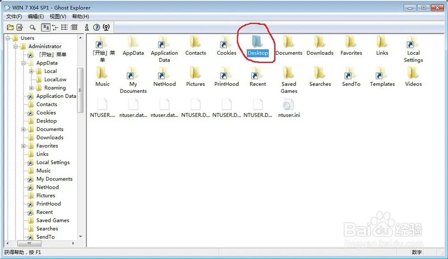Open the 文件(F) menu

(x=14, y=17)
